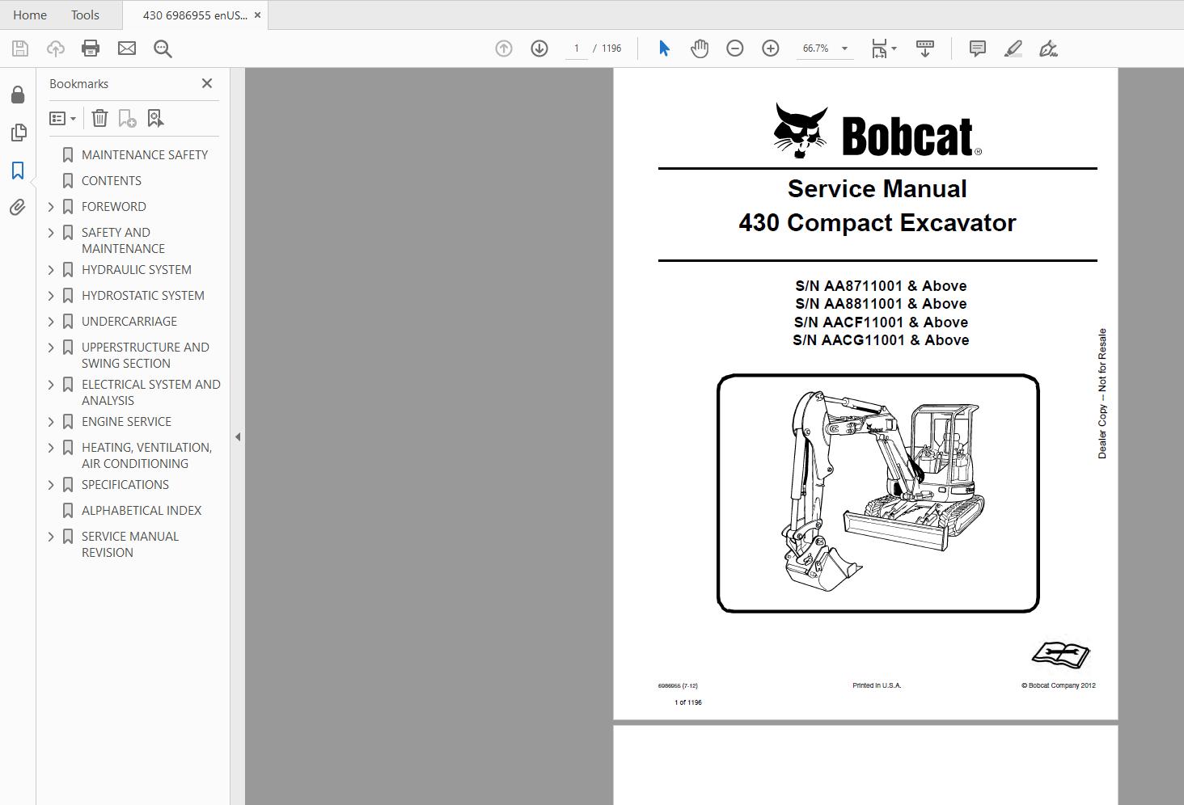Open the sign document pen tool
Viewport: 1184px width, 805px height.
point(1049,48)
